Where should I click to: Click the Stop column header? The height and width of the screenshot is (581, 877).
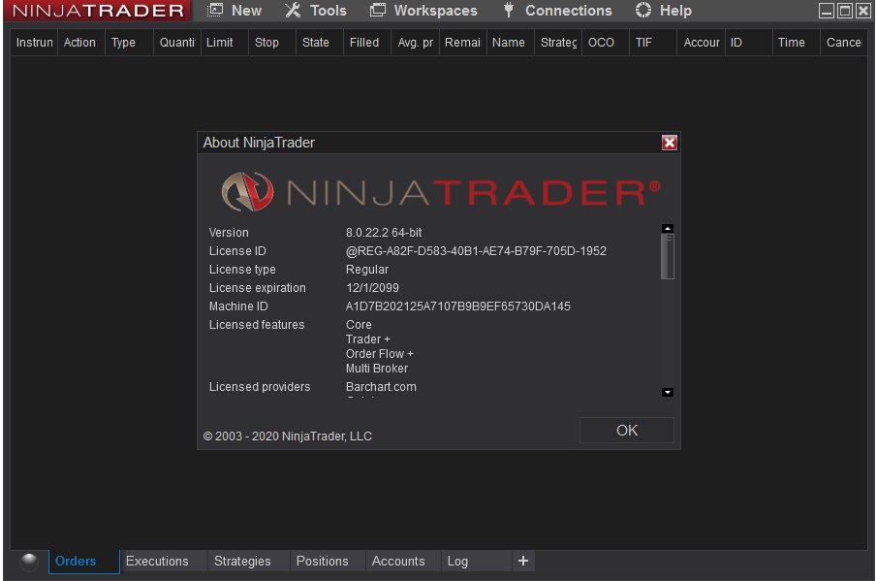272,43
